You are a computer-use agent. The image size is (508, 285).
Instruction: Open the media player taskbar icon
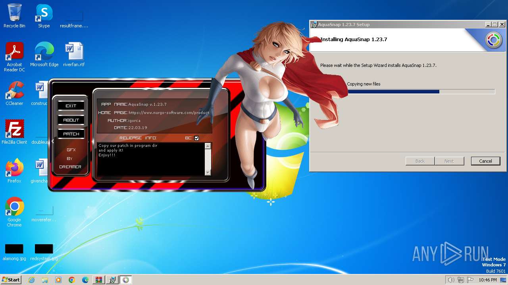(58, 280)
